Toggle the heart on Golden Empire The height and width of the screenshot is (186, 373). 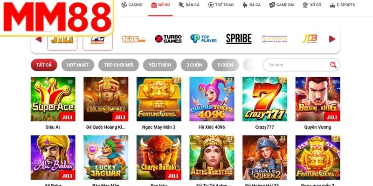pyautogui.click(x=123, y=82)
